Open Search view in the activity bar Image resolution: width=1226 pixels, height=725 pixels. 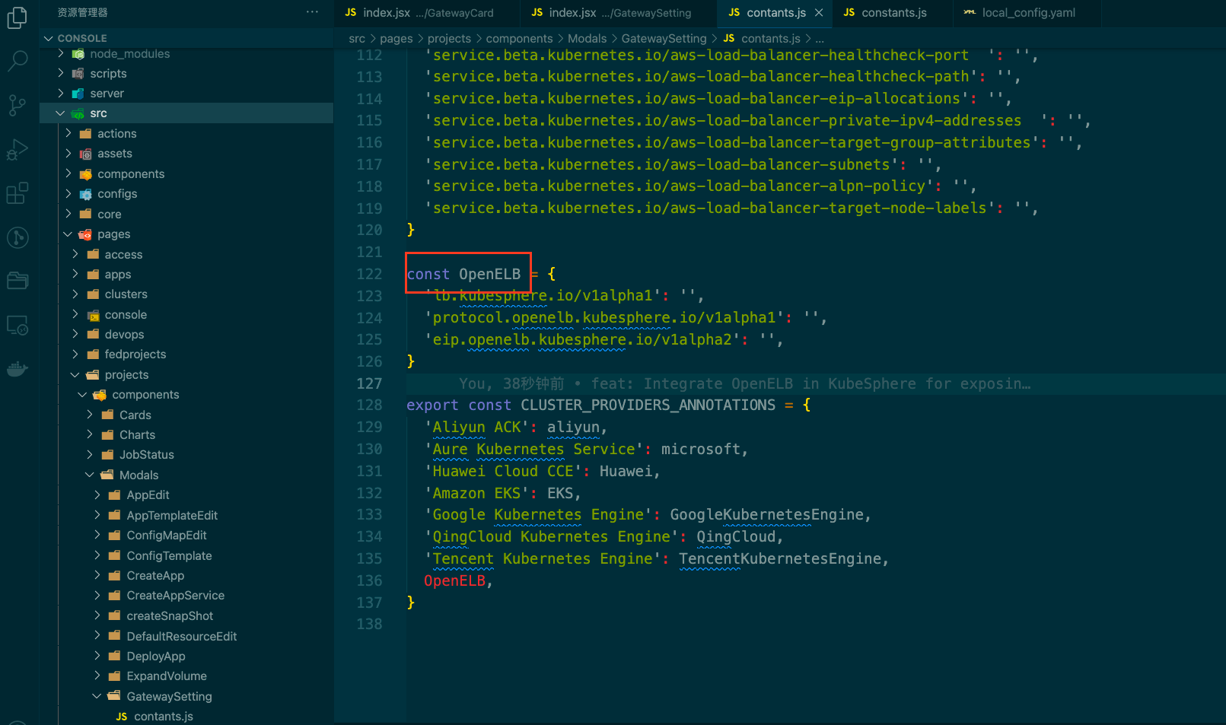[x=17, y=61]
